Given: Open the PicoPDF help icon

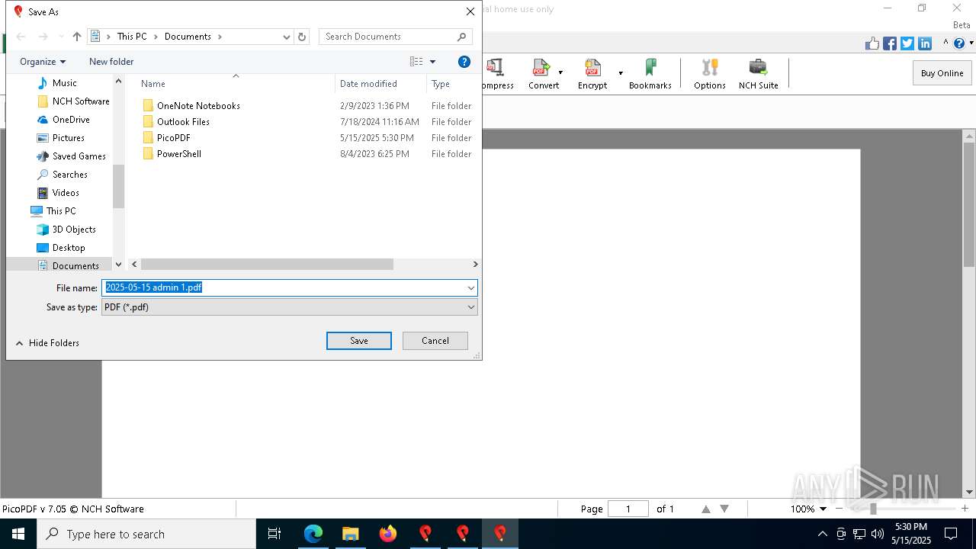Looking at the screenshot, I should [x=959, y=43].
